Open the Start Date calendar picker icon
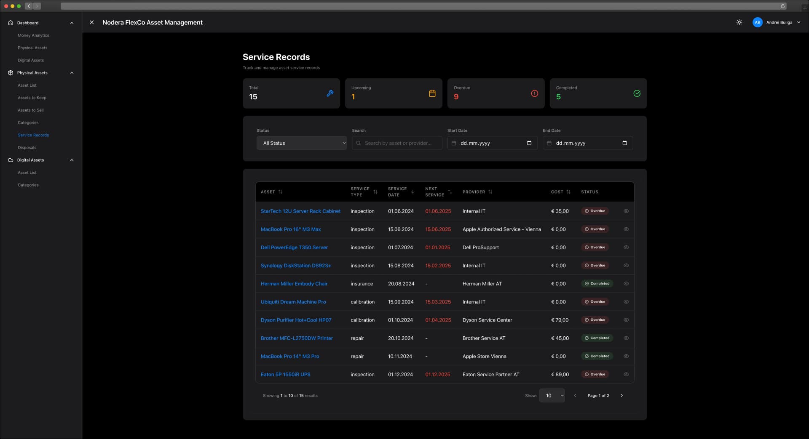The height and width of the screenshot is (439, 809). click(529, 143)
